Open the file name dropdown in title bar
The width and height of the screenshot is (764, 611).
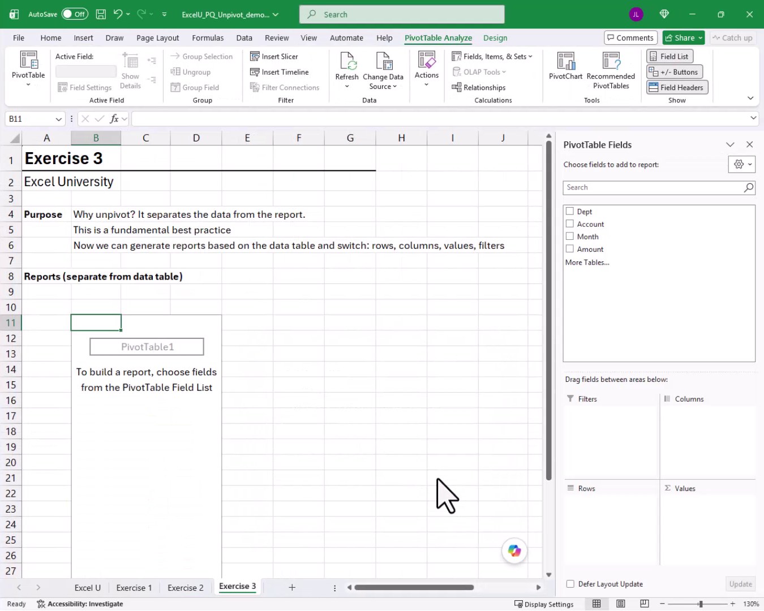point(276,15)
